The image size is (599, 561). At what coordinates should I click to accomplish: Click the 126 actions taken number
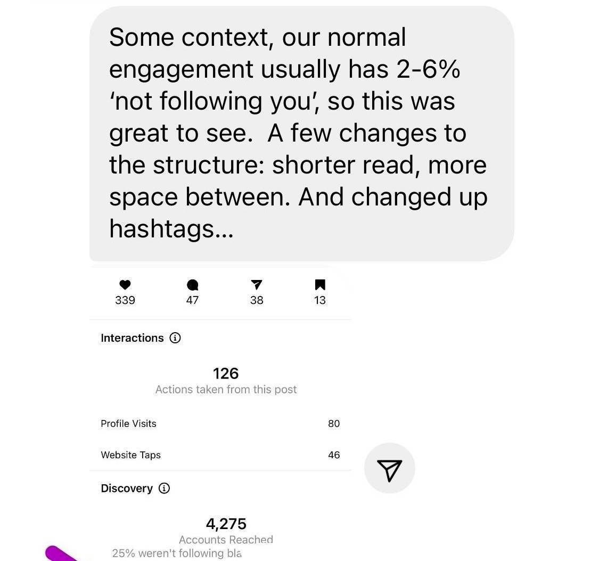[226, 373]
